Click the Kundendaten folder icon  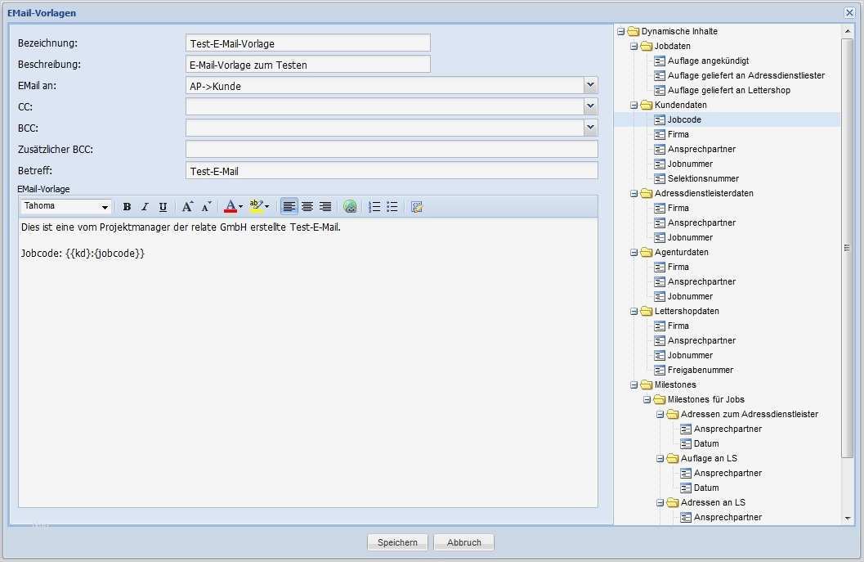pos(647,105)
